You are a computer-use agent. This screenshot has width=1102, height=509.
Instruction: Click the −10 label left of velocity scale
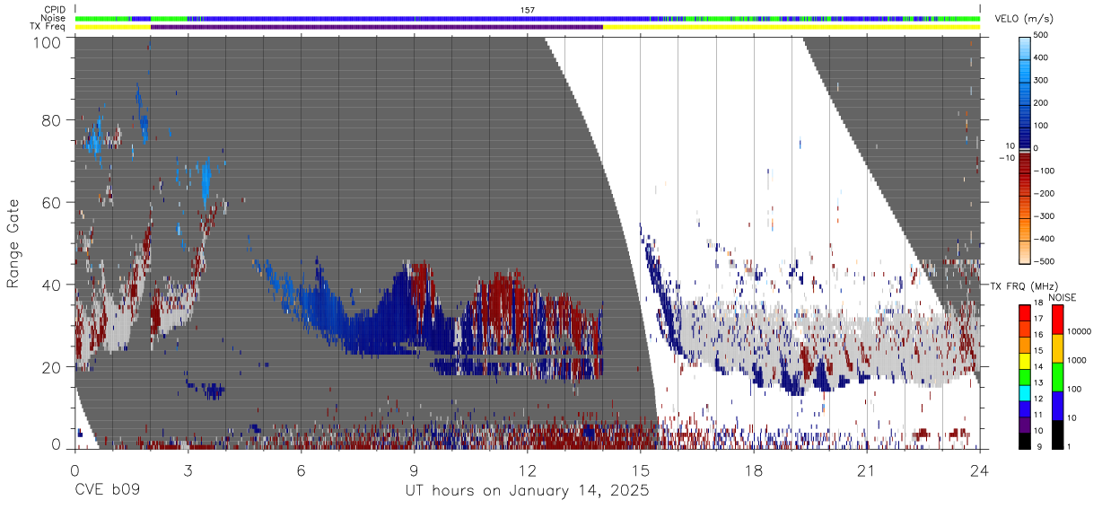1008,158
